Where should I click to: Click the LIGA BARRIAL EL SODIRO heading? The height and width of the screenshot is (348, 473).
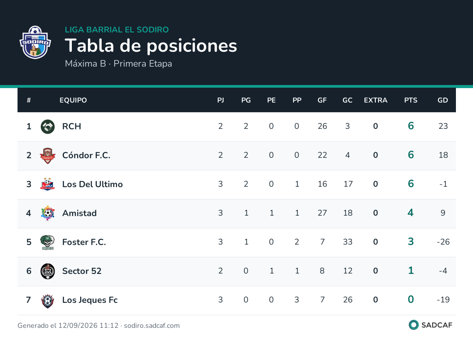[x=117, y=29]
